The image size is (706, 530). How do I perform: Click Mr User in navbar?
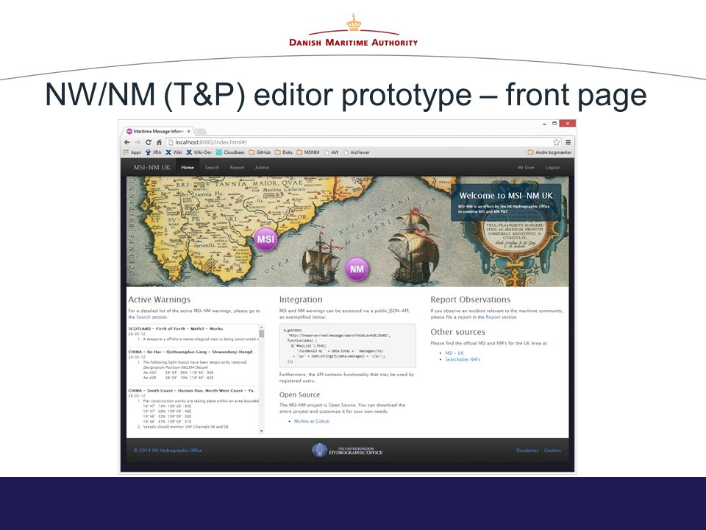526,167
